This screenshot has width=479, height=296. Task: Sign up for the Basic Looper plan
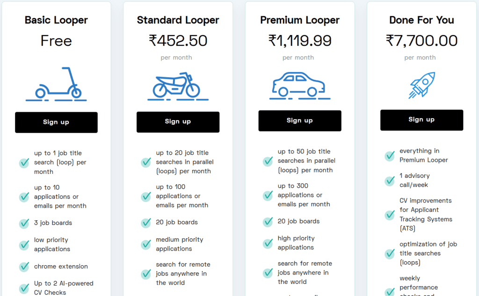pos(56,122)
